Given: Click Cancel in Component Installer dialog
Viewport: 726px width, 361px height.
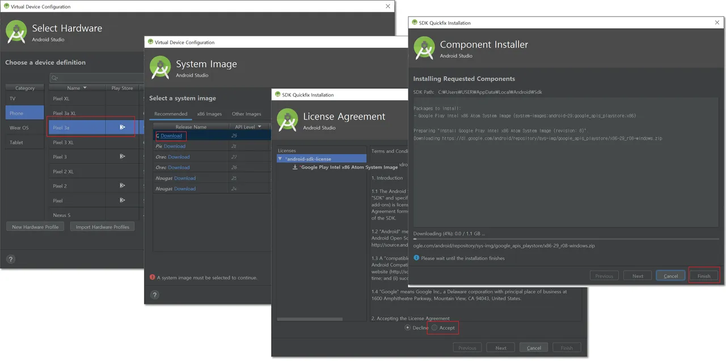Looking at the screenshot, I should [x=671, y=276].
